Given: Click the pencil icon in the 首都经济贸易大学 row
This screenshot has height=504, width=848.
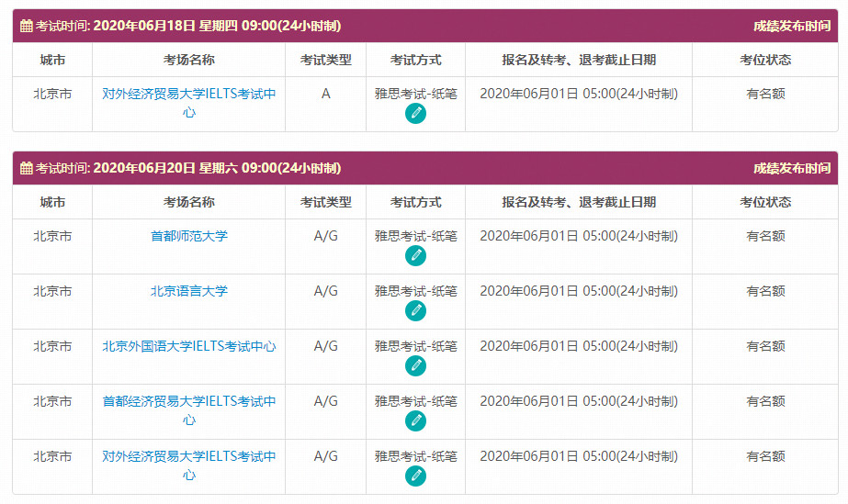Looking at the screenshot, I should tap(415, 421).
